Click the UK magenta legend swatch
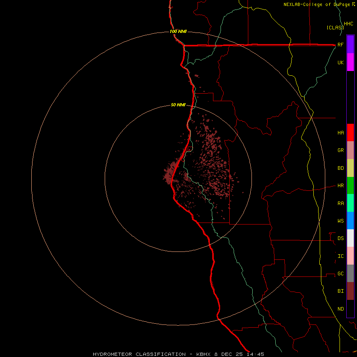 tap(350, 62)
